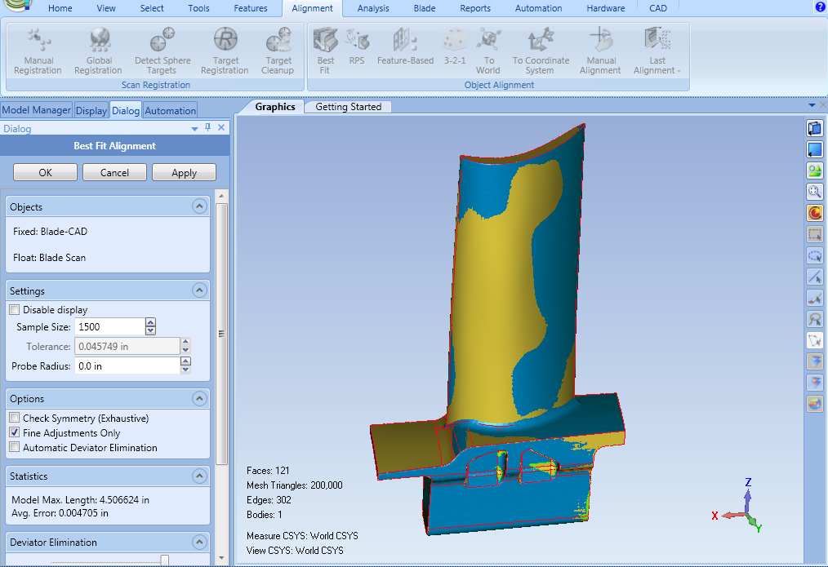The height and width of the screenshot is (567, 828).
Task: Switch to the Analysis ribbon tab
Action: pos(372,8)
